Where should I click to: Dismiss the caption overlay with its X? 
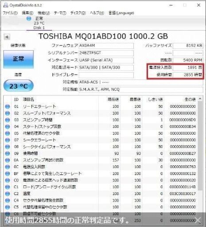coord(198,220)
